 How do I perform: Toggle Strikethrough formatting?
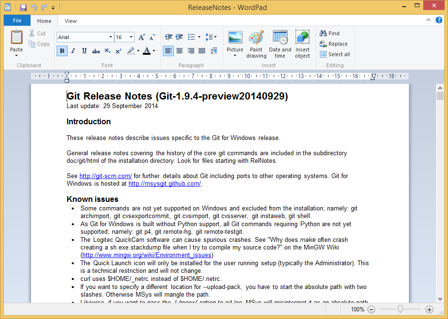(x=96, y=51)
